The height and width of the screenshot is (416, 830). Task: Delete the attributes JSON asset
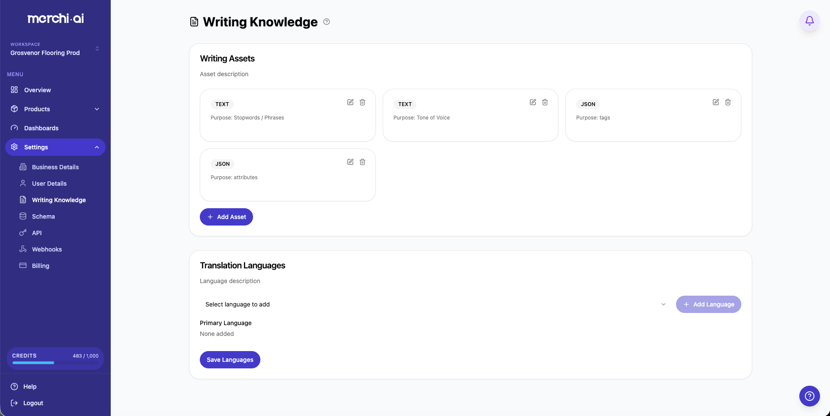point(362,162)
